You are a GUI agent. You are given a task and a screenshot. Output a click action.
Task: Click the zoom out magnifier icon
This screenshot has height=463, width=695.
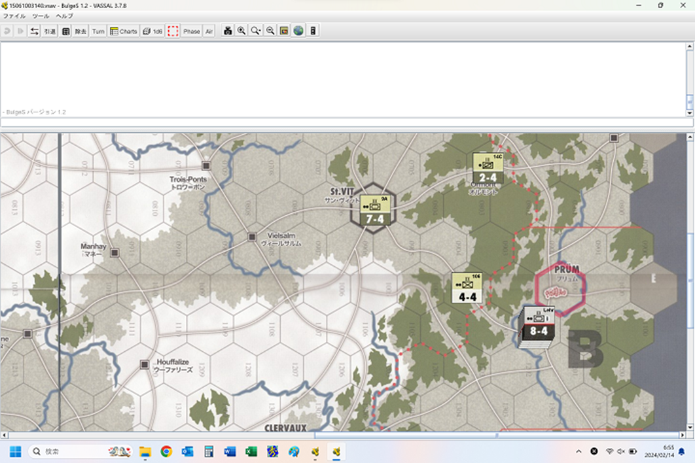click(270, 31)
